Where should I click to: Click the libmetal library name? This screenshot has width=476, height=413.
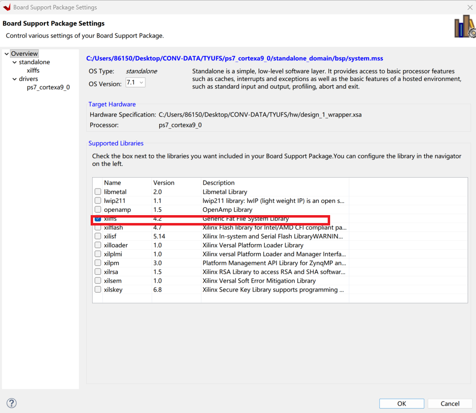coord(115,192)
